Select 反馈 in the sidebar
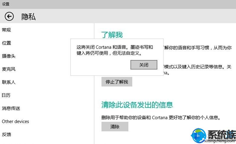The height and width of the screenshot is (144, 236). (6, 134)
